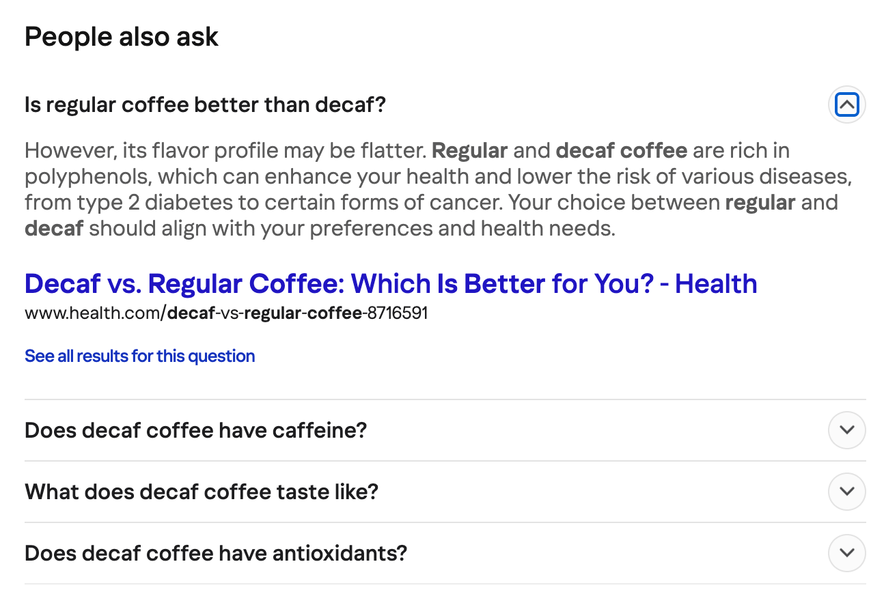Click the bolded text 'decaf coffee' in the snippet
Screen dimensions: 884x605
(x=621, y=150)
